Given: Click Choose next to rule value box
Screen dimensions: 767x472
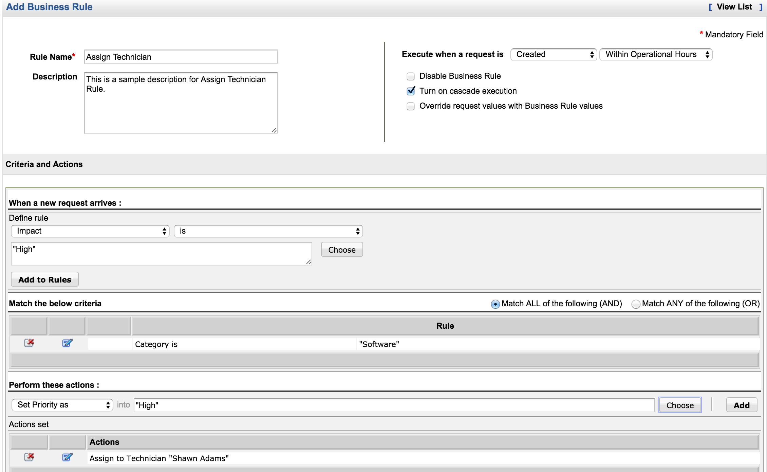Looking at the screenshot, I should (x=342, y=250).
